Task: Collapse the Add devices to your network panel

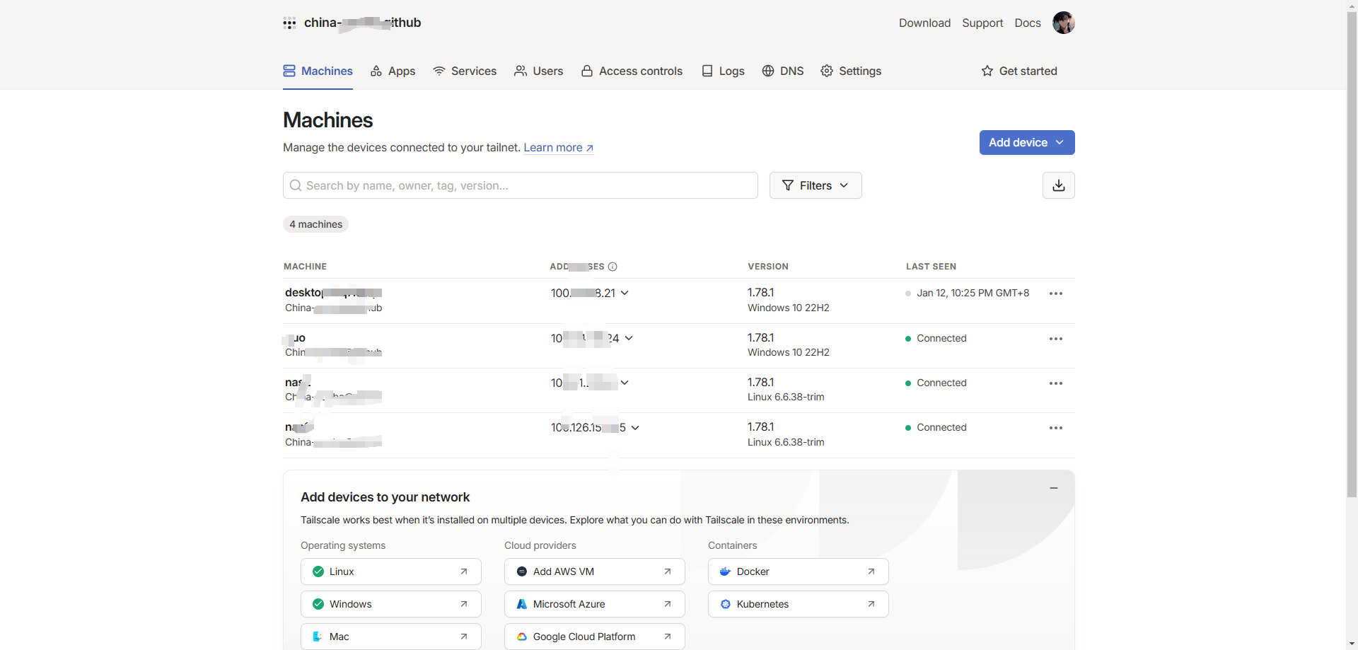Action: (1054, 488)
